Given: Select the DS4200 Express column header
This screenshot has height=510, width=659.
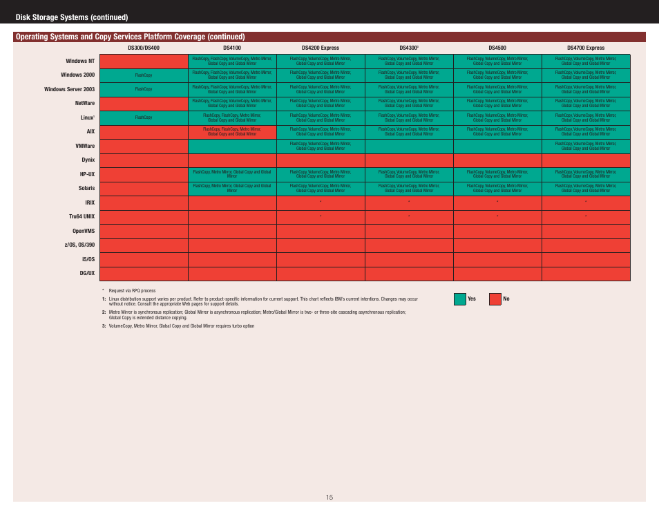Looking at the screenshot, I should coord(321,48).
